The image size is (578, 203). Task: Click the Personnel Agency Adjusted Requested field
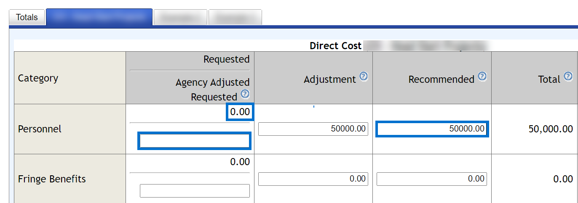[x=195, y=141]
